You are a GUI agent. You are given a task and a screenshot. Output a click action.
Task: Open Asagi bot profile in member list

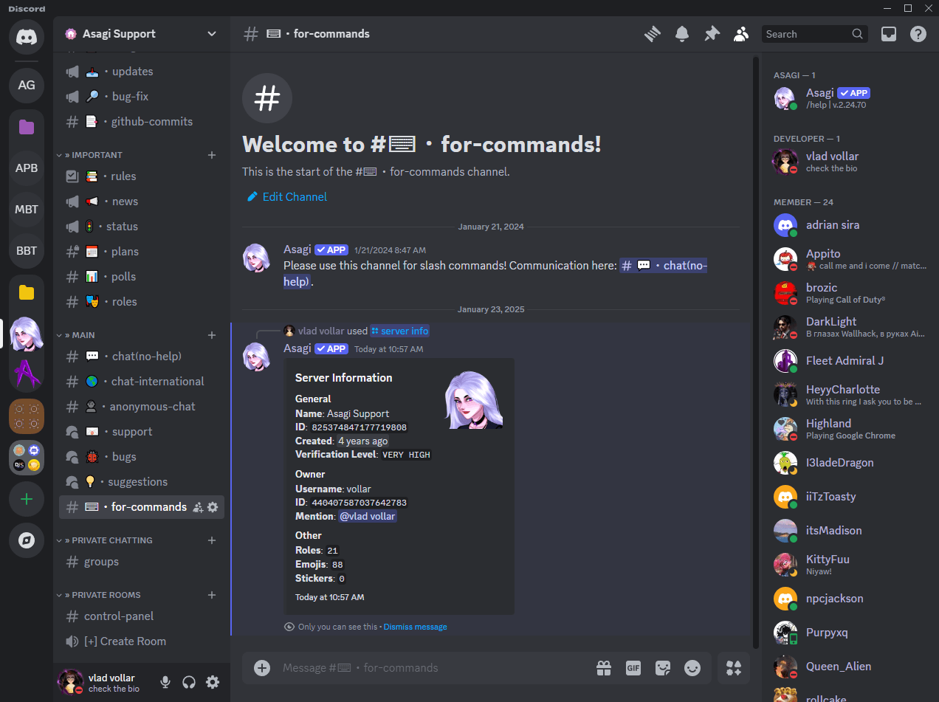pyautogui.click(x=846, y=98)
